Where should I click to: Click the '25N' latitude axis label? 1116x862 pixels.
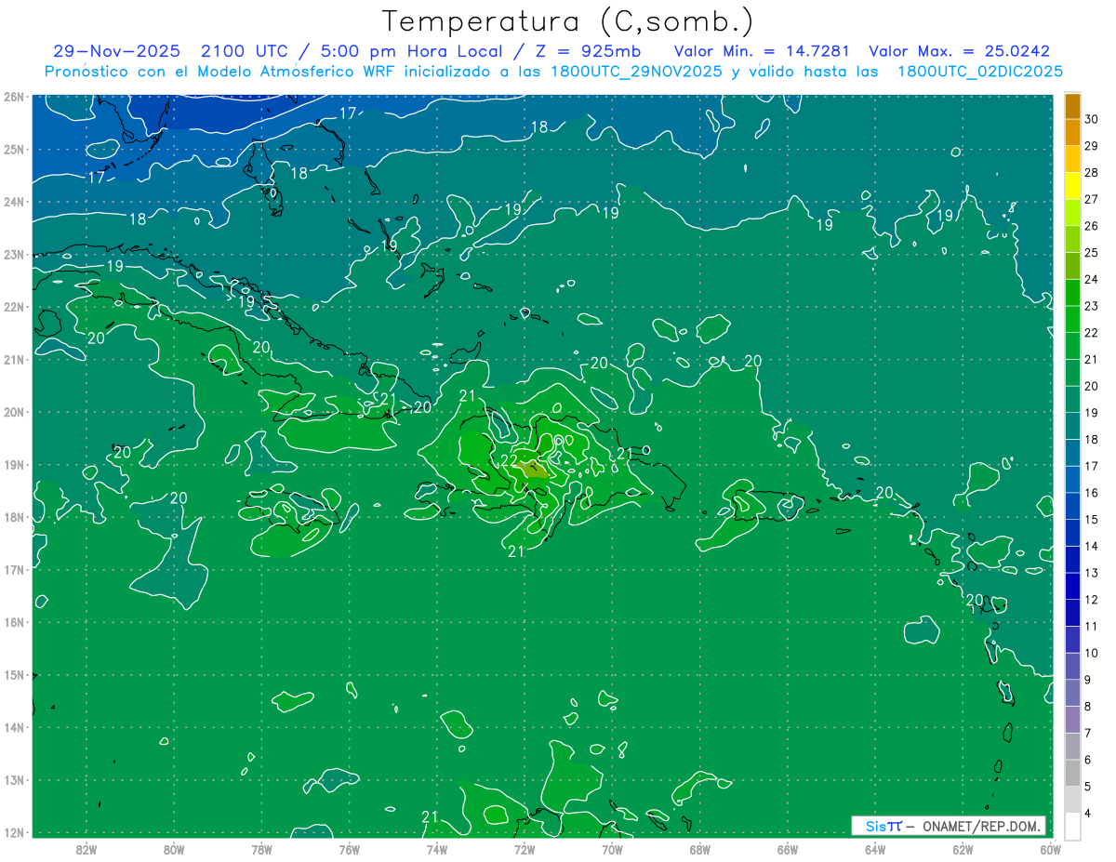13,149
